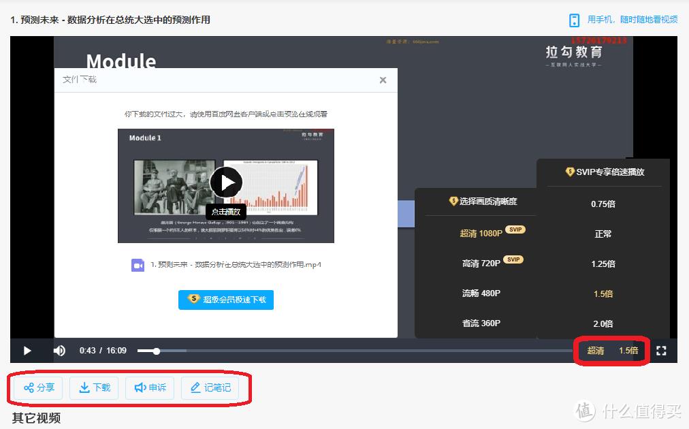This screenshot has height=429, width=689.
Task: Set playback speed to 0.75倍
Action: (x=603, y=204)
